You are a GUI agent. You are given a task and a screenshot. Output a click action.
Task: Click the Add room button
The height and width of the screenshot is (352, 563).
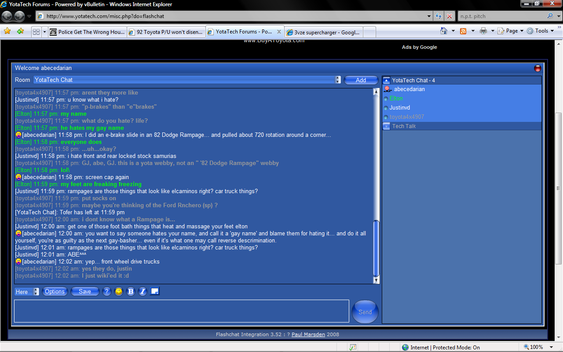pyautogui.click(x=361, y=80)
